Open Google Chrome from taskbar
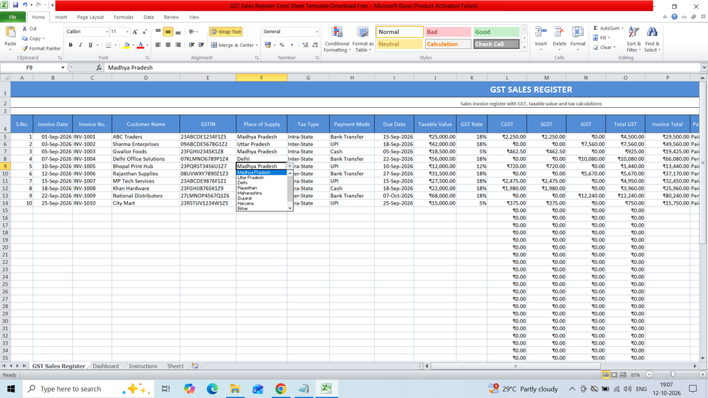This screenshot has height=398, width=708. click(x=281, y=388)
